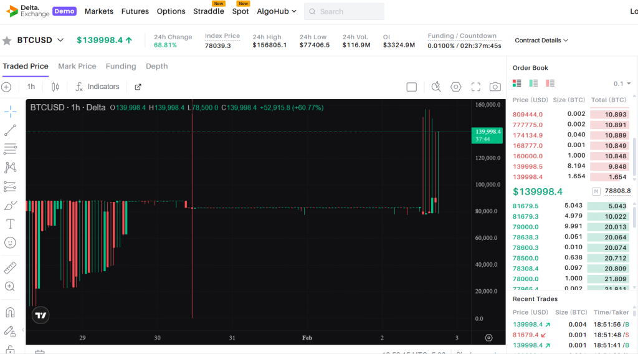
Task: Expand the BTCUSD contract selector
Action: 60,41
